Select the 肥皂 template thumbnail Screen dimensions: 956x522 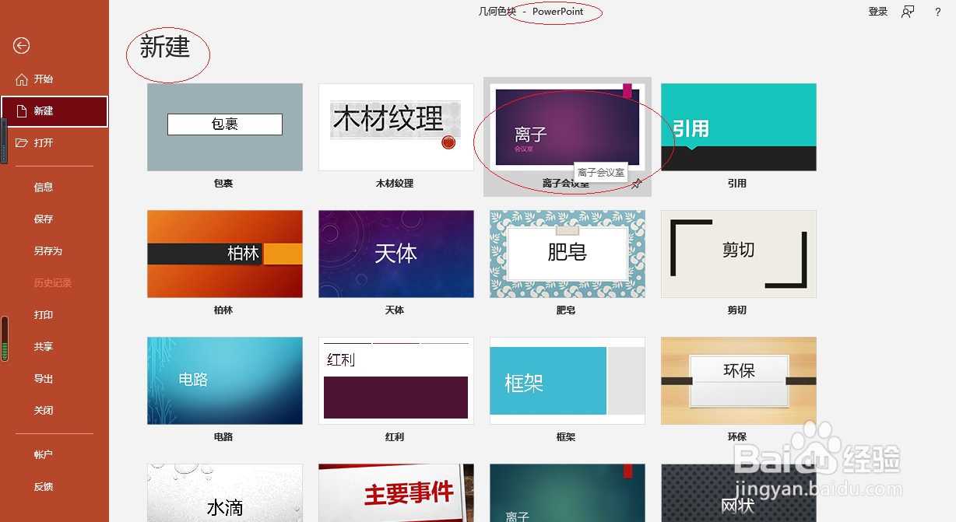[x=568, y=254]
